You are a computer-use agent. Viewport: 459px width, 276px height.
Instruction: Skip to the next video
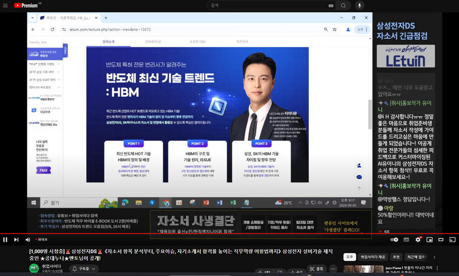coord(16,240)
